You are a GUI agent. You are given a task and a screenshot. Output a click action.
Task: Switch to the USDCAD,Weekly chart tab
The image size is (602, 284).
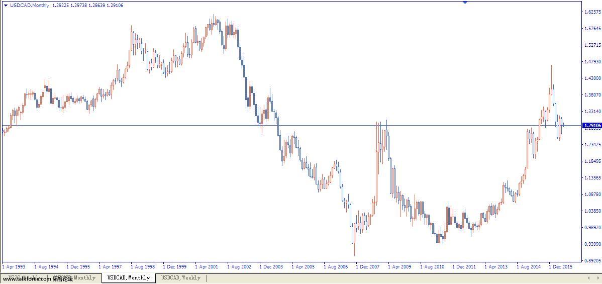tap(181, 277)
